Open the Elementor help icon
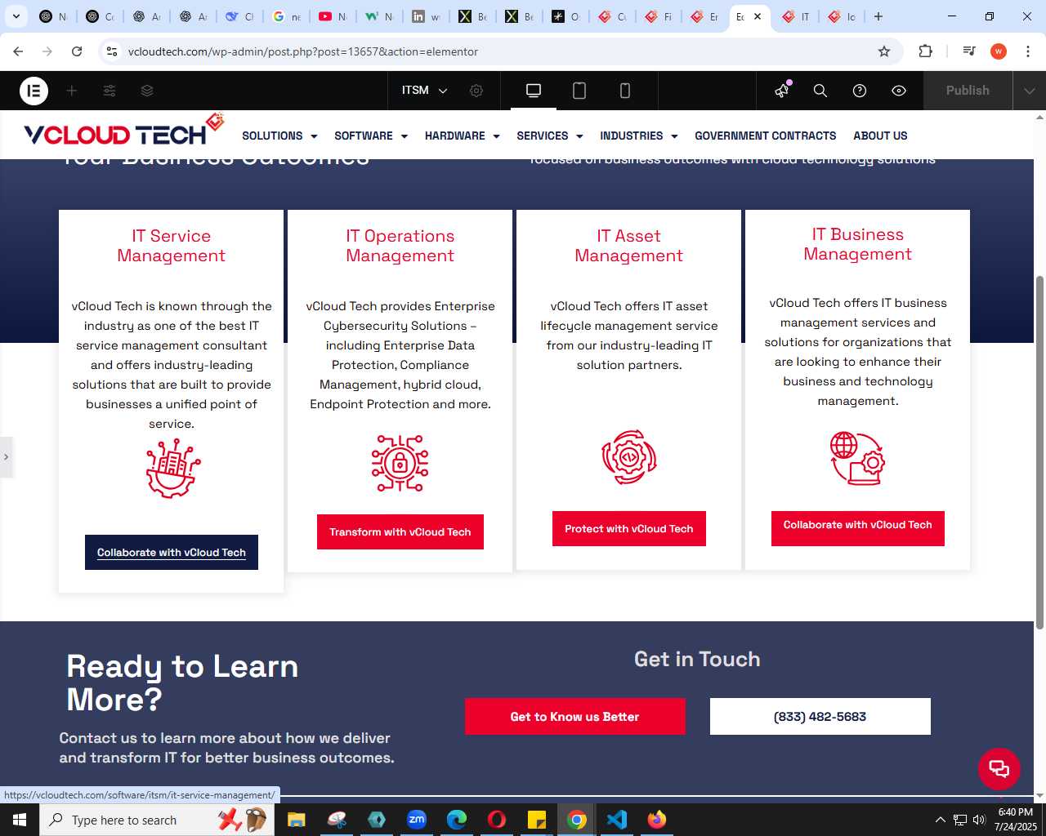 [x=860, y=91]
